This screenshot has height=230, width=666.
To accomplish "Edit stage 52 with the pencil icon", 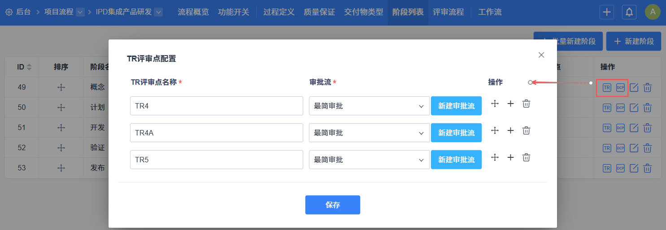I will tap(634, 148).
